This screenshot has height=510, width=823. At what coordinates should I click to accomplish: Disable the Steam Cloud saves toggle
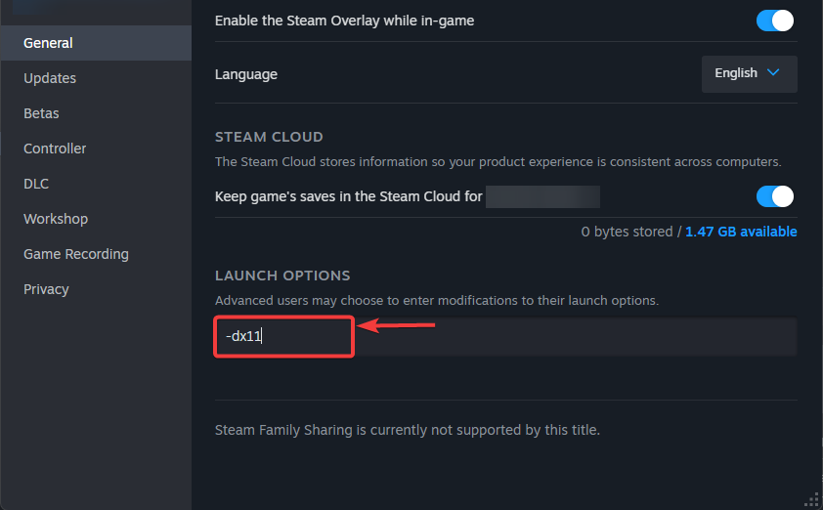click(775, 196)
